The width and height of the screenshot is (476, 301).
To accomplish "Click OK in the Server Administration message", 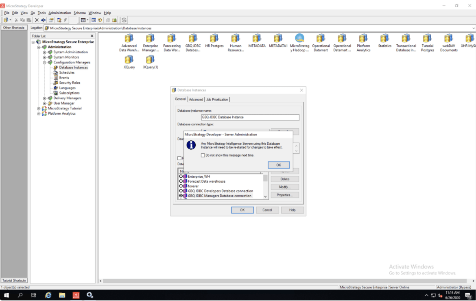I will pos(279,165).
